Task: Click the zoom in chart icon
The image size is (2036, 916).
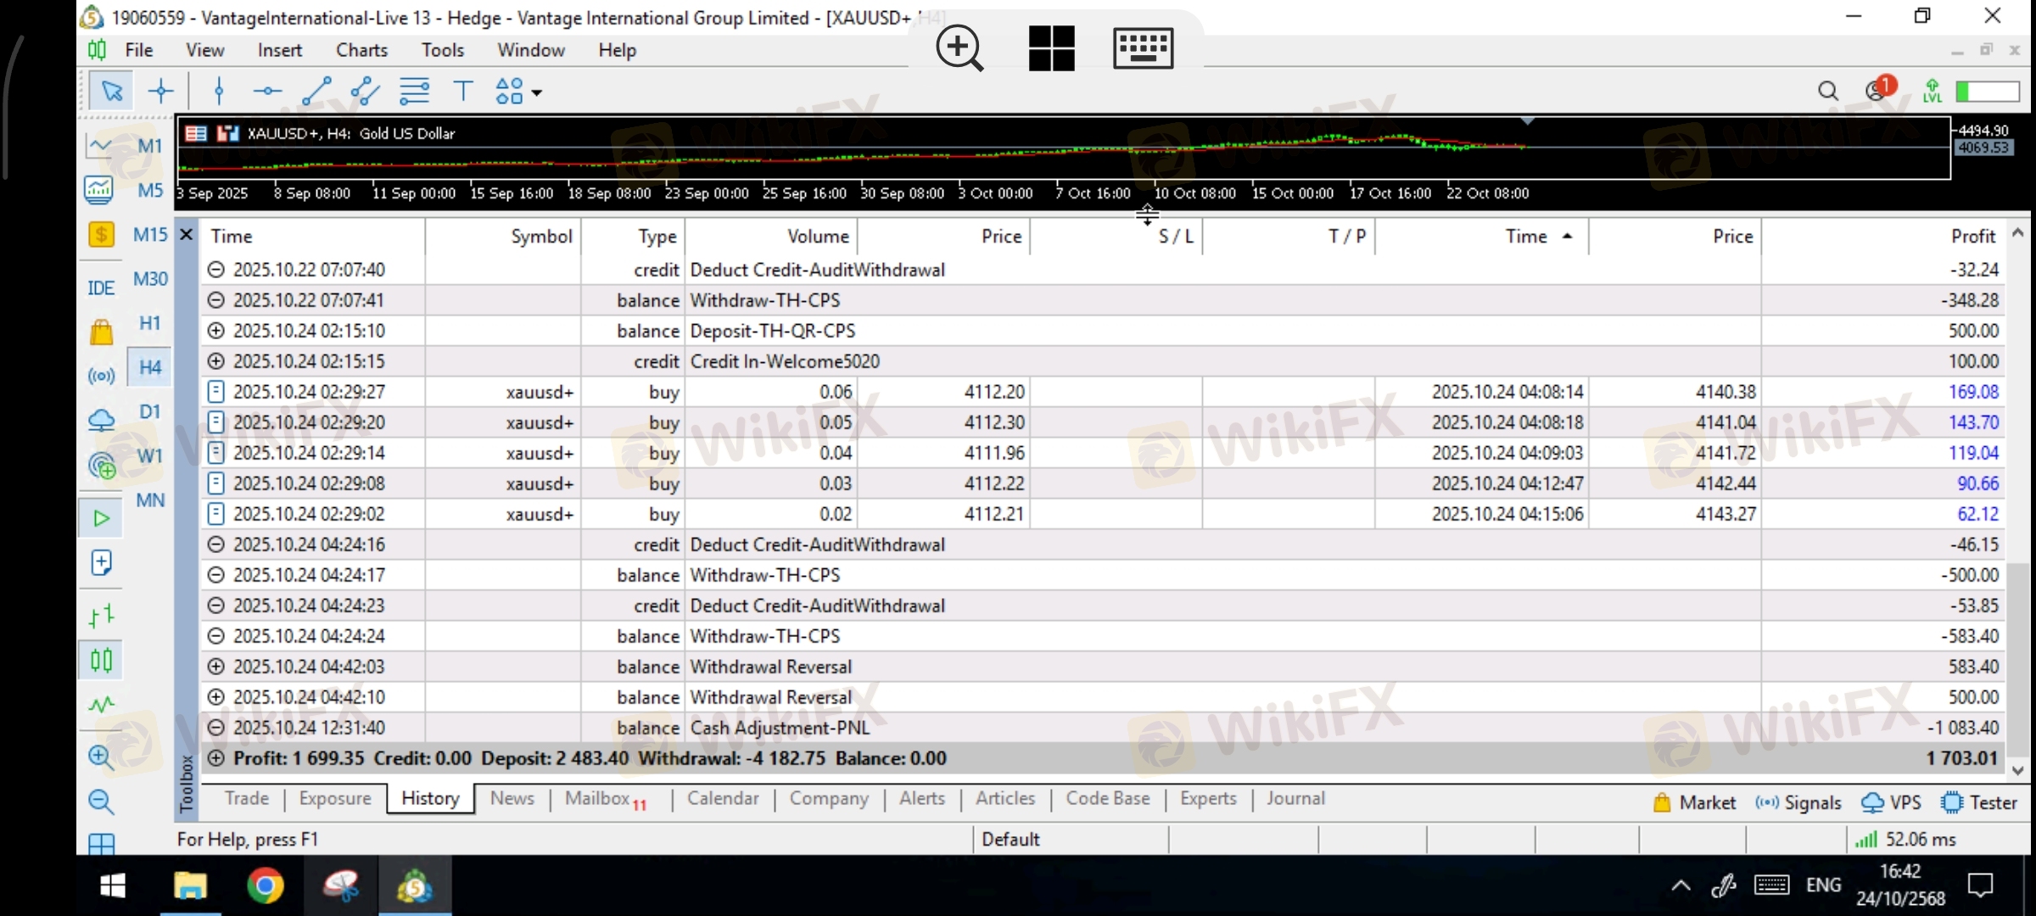Action: coord(101,757)
